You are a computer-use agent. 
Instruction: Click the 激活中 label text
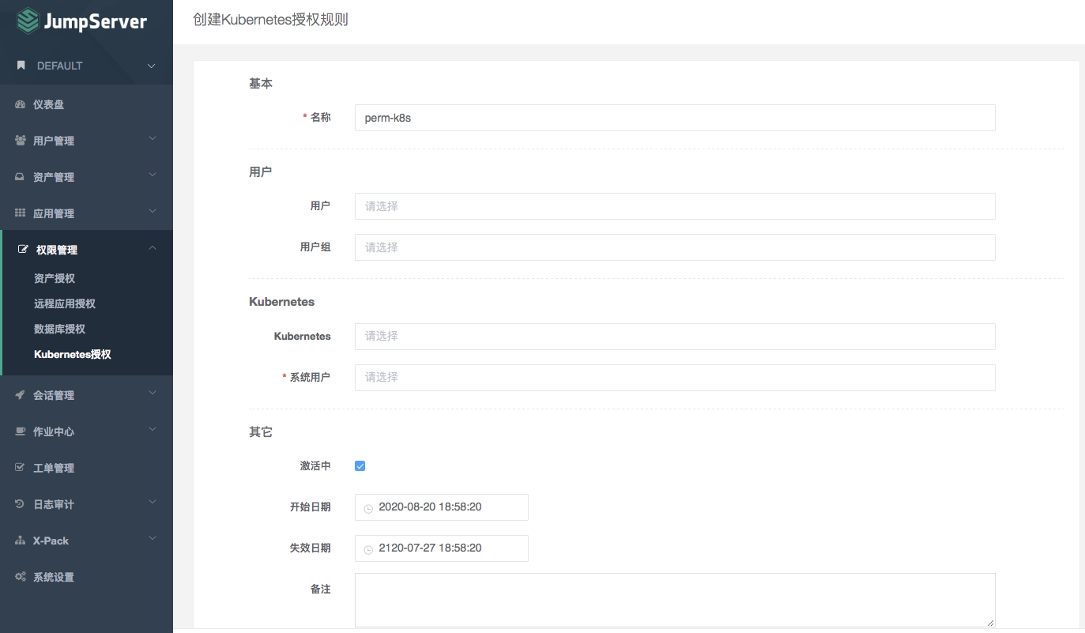315,466
